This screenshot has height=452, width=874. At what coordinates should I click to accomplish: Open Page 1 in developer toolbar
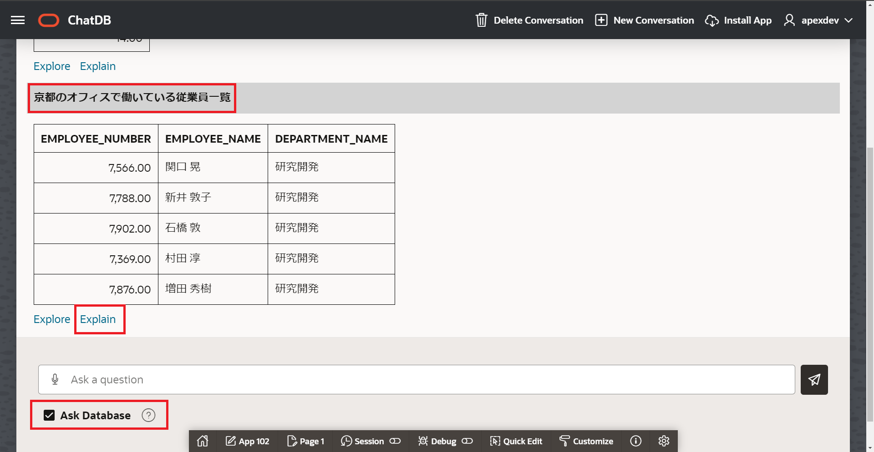tap(306, 441)
